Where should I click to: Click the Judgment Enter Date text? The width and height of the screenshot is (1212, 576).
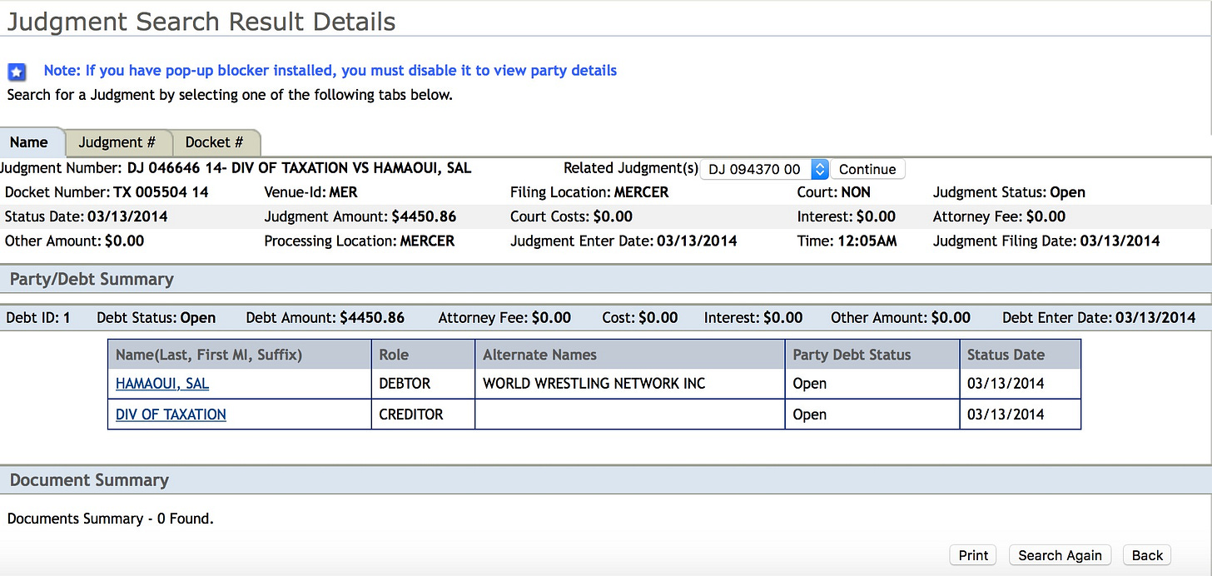(x=624, y=241)
